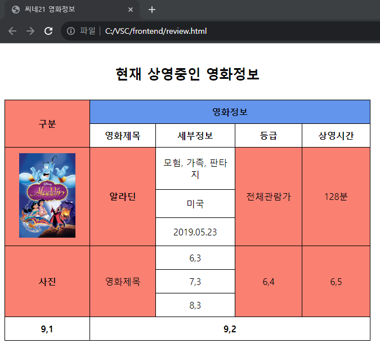Click the page heading 현재 상영중인 영화정보
Screen dimensions: 380x352
[x=187, y=74]
